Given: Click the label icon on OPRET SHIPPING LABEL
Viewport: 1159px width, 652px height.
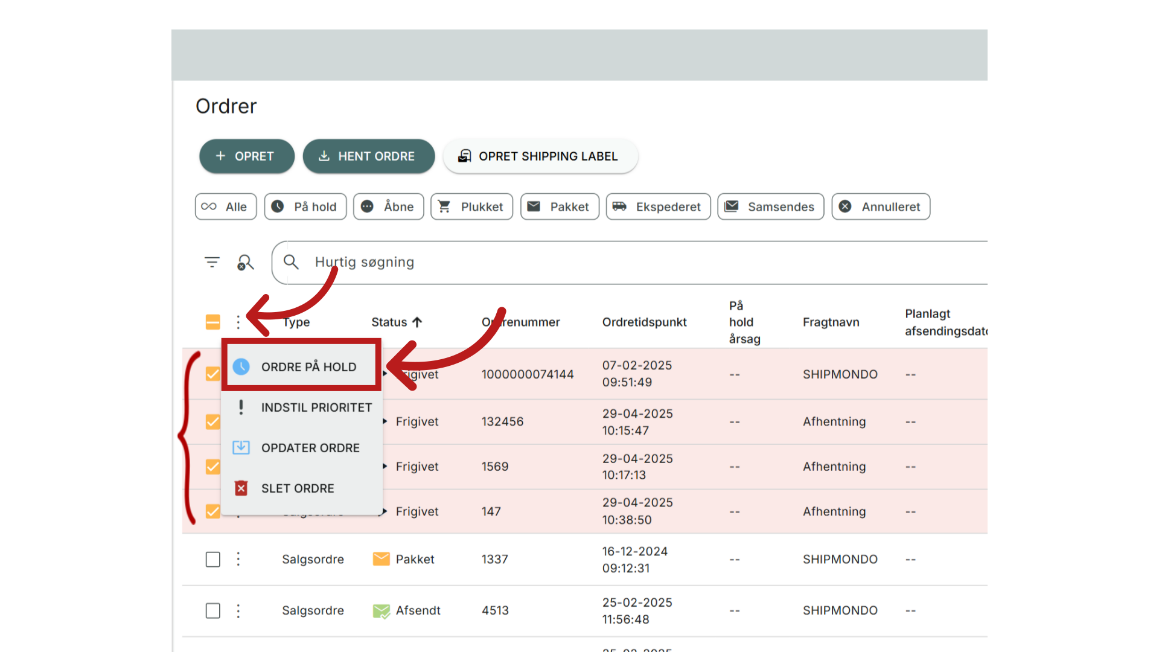Looking at the screenshot, I should point(464,156).
